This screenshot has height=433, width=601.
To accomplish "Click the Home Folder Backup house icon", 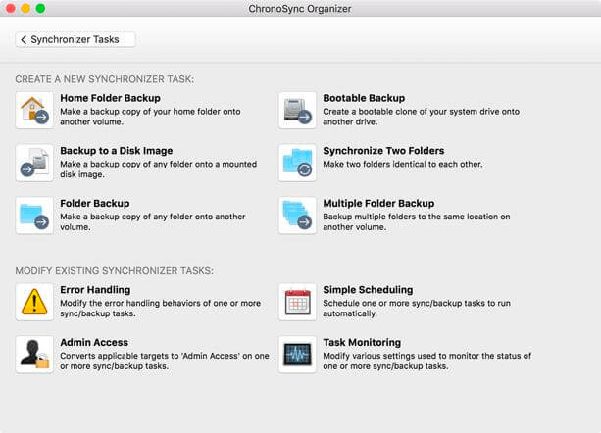I will tap(34, 111).
